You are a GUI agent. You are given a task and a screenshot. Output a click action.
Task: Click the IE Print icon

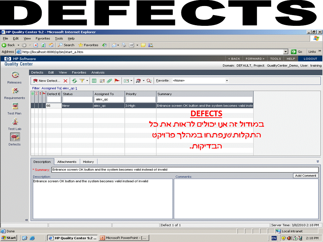click(124, 45)
